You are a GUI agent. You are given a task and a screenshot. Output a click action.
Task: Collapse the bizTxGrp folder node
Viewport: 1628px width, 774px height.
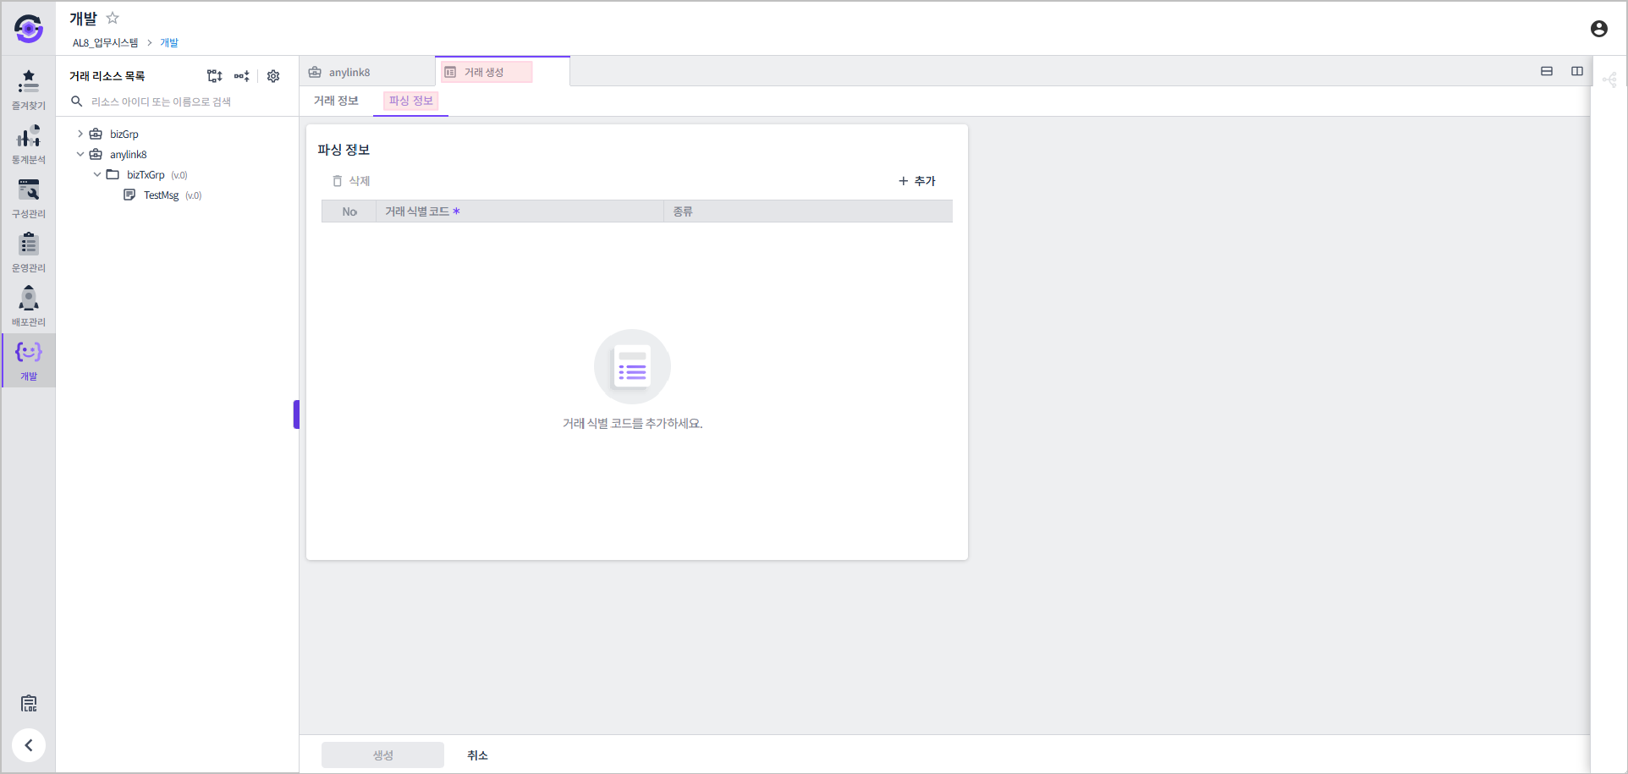[97, 174]
